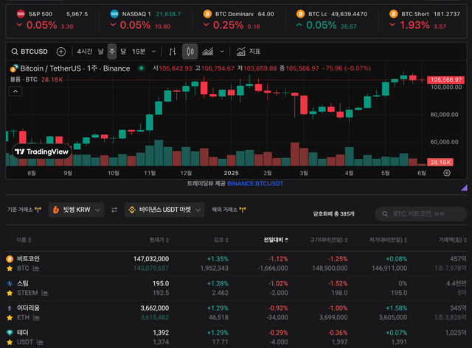Open the 지표 indicators panel
Screen dimensions: 472x348
(249, 52)
